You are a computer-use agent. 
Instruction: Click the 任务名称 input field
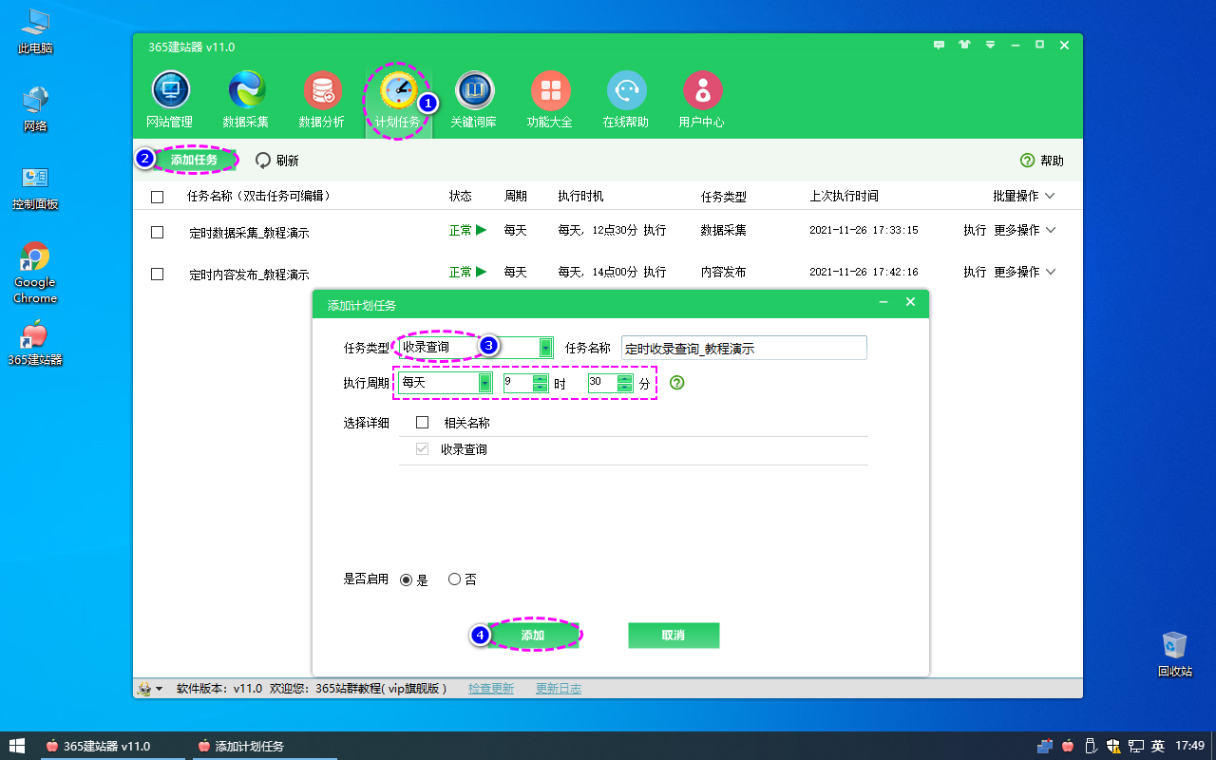click(744, 348)
